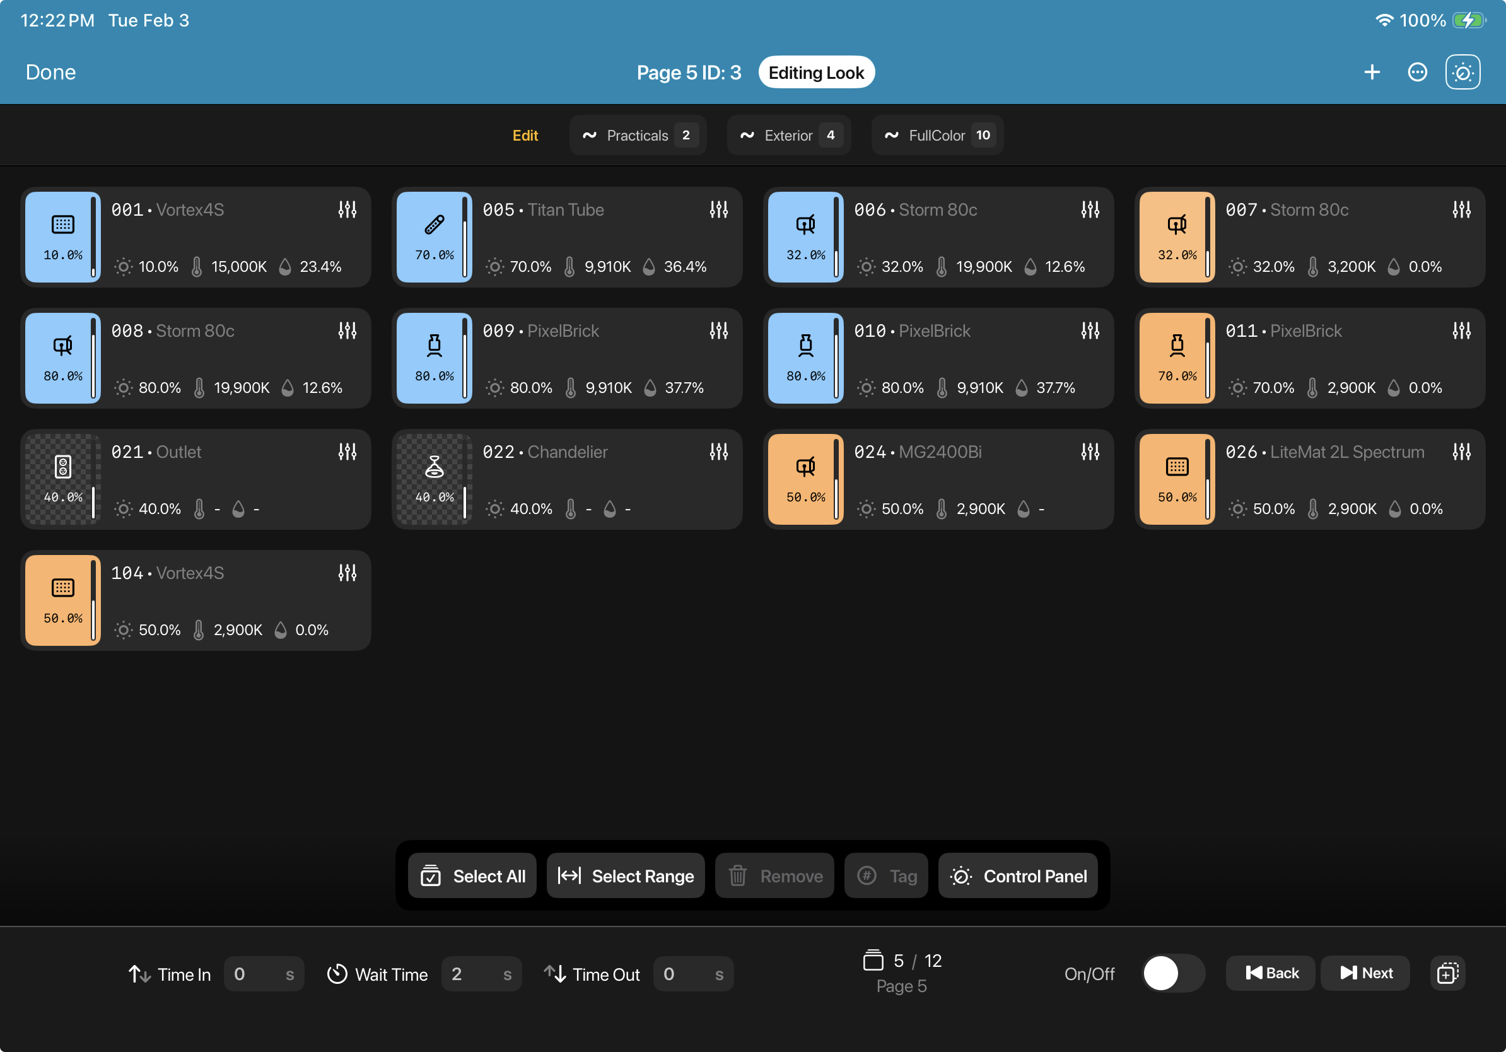This screenshot has width=1506, height=1052.
Task: Activate Select Range mode
Action: click(x=625, y=875)
